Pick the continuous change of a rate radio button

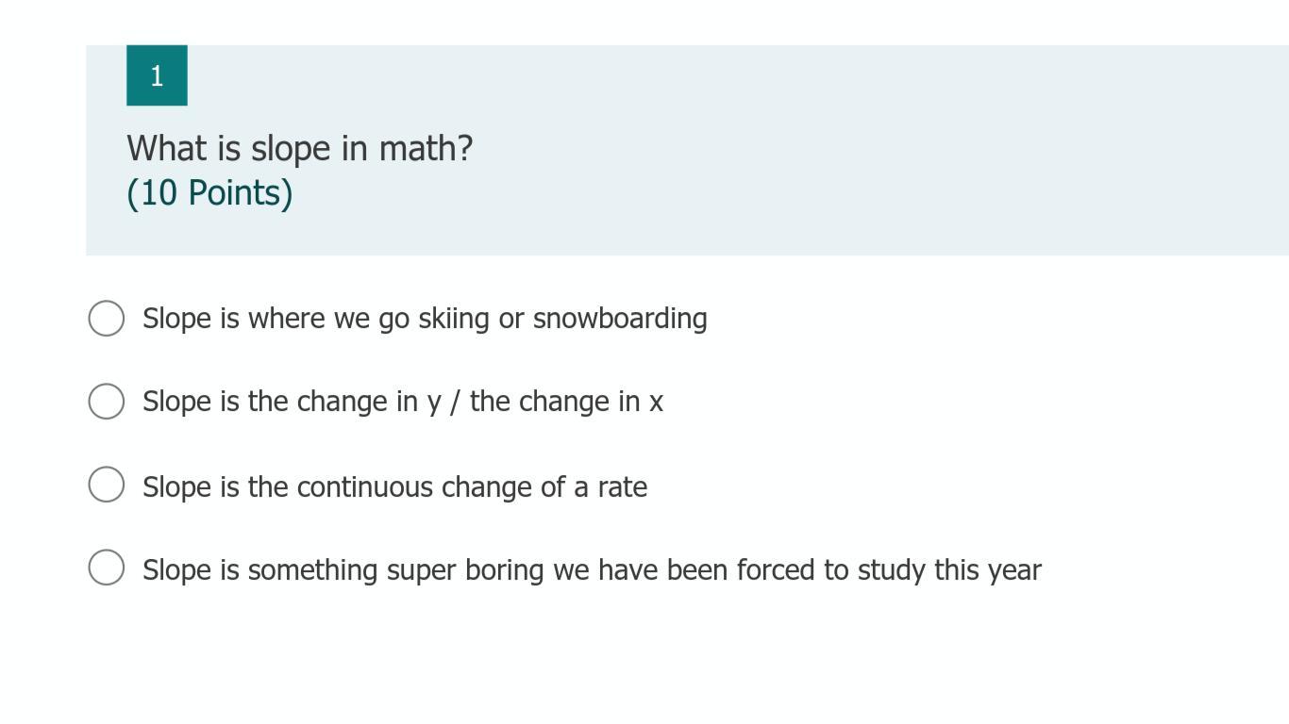pyautogui.click(x=107, y=485)
